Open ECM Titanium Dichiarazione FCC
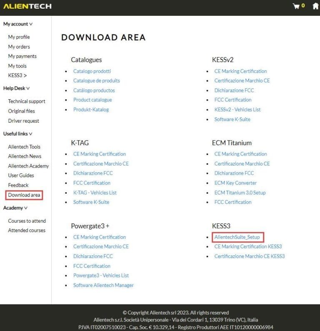Image resolution: width=320 pixels, height=331 pixels. (234, 173)
